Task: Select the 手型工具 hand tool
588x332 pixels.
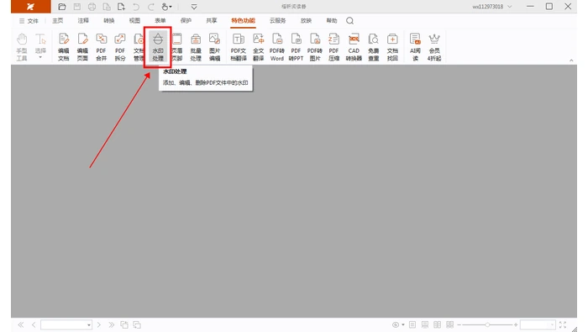Action: click(x=22, y=47)
